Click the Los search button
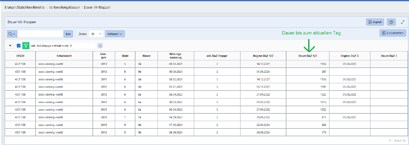The width and height of the screenshot is (409, 145). point(68,34)
